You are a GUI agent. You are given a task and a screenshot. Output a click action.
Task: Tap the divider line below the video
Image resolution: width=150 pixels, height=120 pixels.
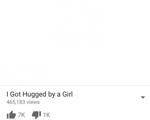[x=75, y=85]
